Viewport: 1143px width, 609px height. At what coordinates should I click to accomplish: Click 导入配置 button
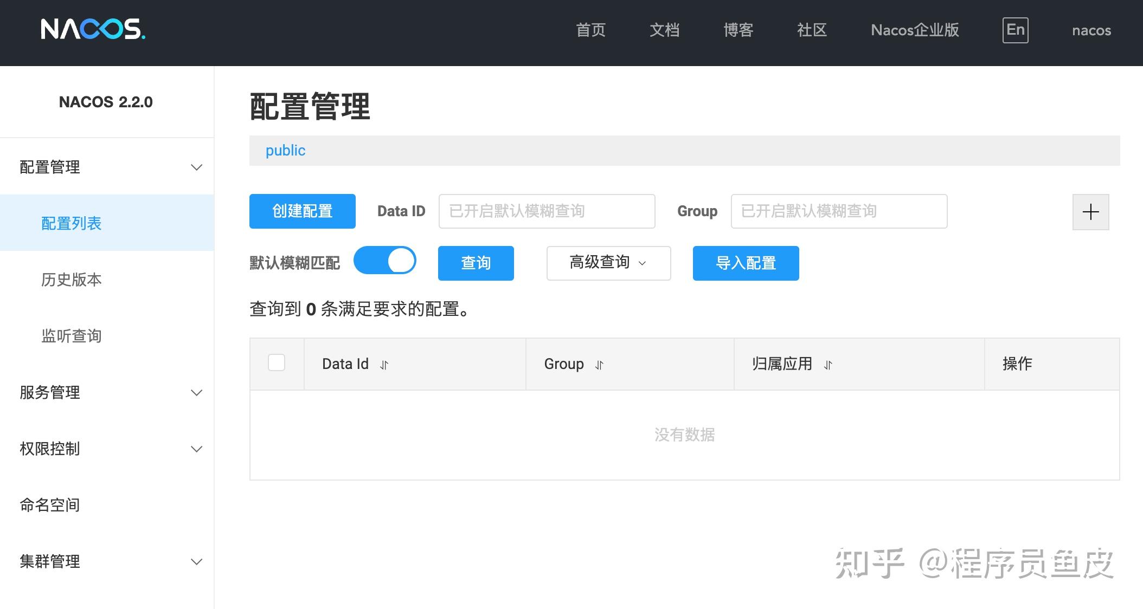(x=746, y=263)
